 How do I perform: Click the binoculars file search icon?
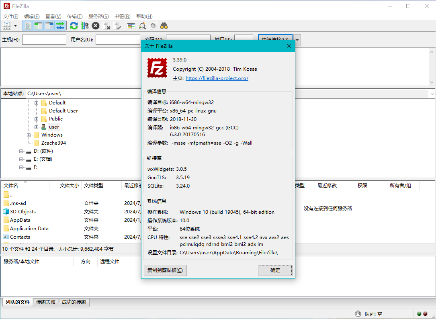click(164, 26)
